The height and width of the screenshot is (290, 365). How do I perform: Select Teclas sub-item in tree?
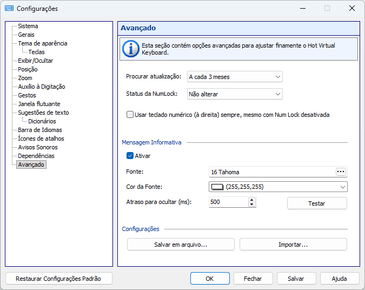pyautogui.click(x=36, y=52)
